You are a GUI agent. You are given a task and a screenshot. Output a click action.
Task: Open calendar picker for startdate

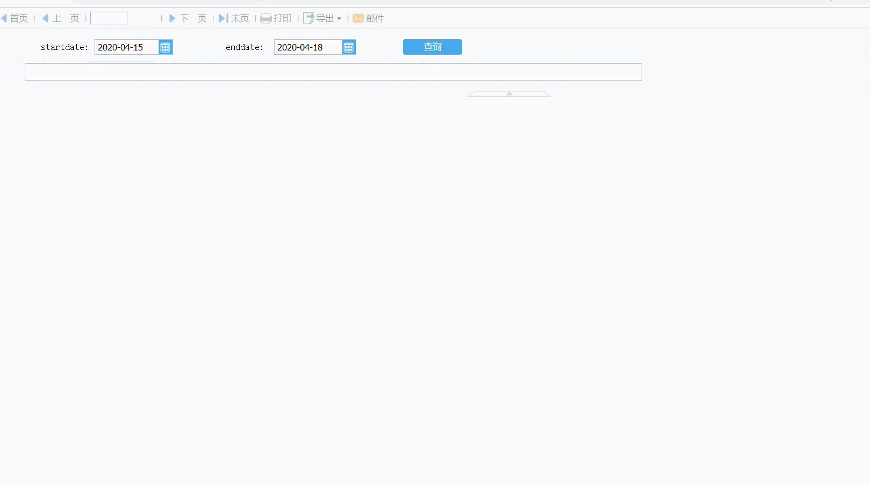166,47
